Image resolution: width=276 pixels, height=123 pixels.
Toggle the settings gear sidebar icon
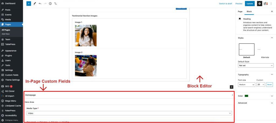click(259, 3)
